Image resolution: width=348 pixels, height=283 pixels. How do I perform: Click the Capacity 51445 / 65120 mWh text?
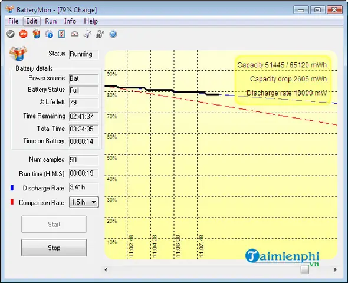(x=282, y=65)
